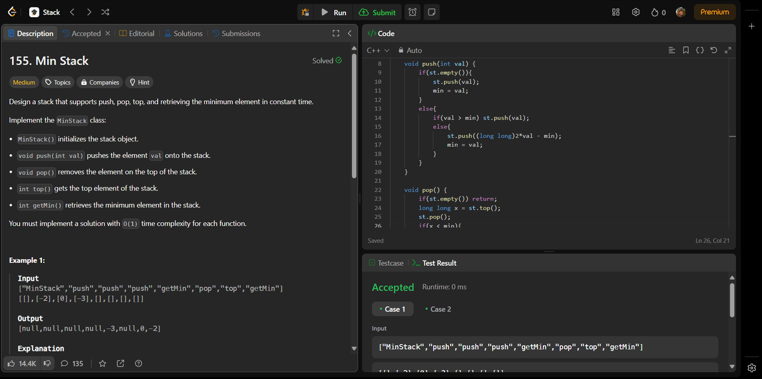The height and width of the screenshot is (379, 762).
Task: Switch to the Testcase tab
Action: 385,263
